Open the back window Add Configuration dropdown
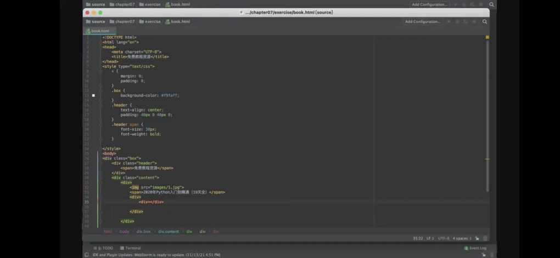This screenshot has height=258, width=560. [430, 4]
